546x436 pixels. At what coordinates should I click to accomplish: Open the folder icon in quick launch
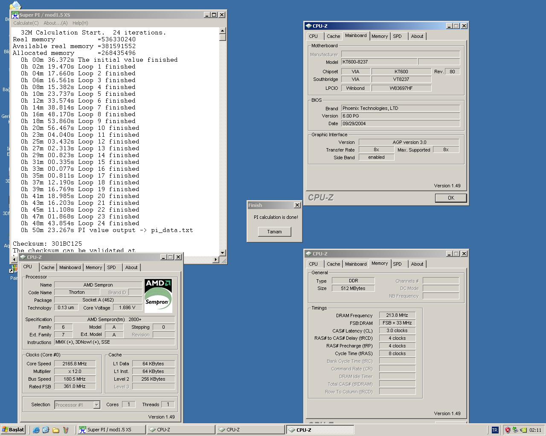tap(55, 430)
